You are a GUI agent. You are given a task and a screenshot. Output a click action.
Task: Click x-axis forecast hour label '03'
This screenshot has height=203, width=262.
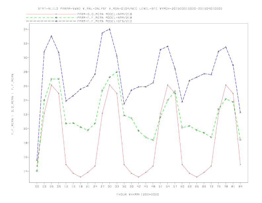pos(44,186)
